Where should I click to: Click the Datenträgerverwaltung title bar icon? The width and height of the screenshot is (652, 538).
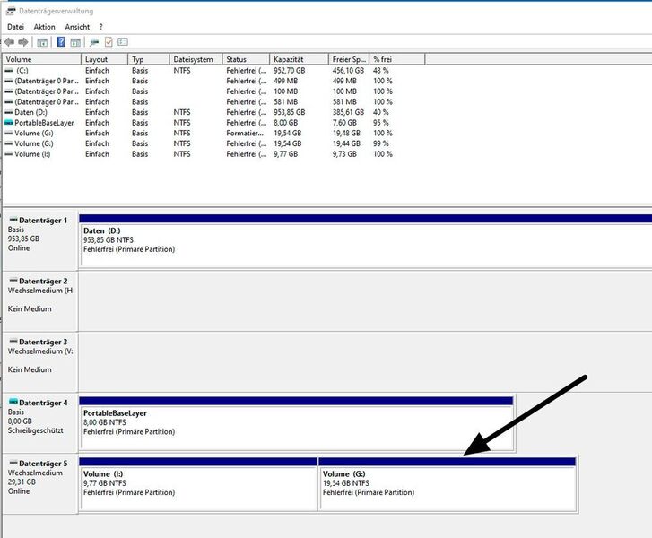click(11, 11)
